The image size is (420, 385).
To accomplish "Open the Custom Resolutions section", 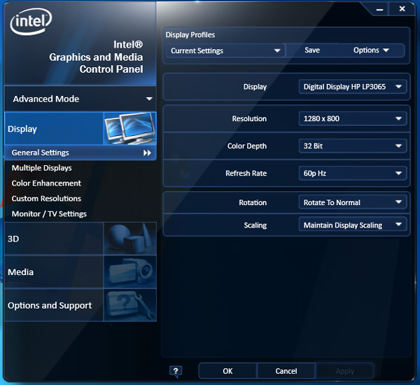I will click(x=46, y=199).
